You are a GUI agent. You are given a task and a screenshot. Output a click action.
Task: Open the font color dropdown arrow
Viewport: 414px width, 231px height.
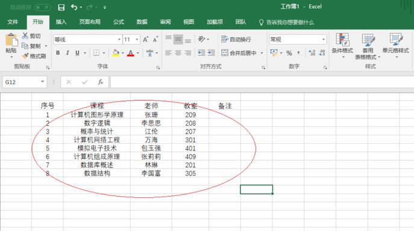(138, 53)
